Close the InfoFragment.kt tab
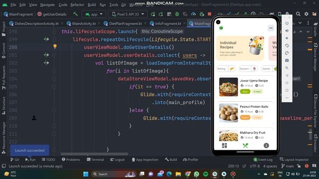The image size is (319, 179). pyautogui.click(x=184, y=23)
